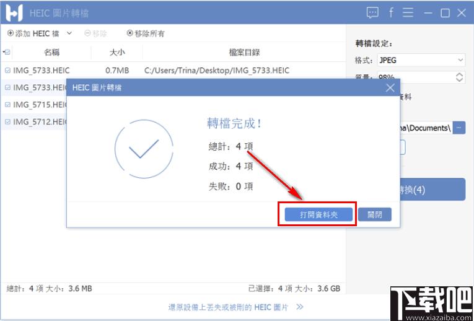Click the blue convert (4) button
The height and width of the screenshot is (321, 474).
[x=432, y=190]
